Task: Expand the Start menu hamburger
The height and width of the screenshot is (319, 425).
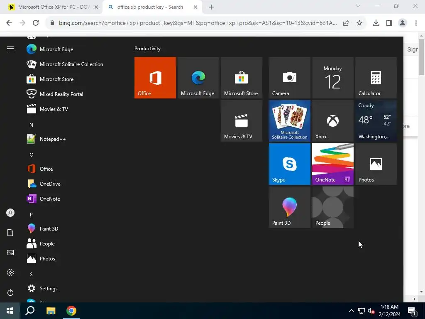Action: click(x=10, y=49)
